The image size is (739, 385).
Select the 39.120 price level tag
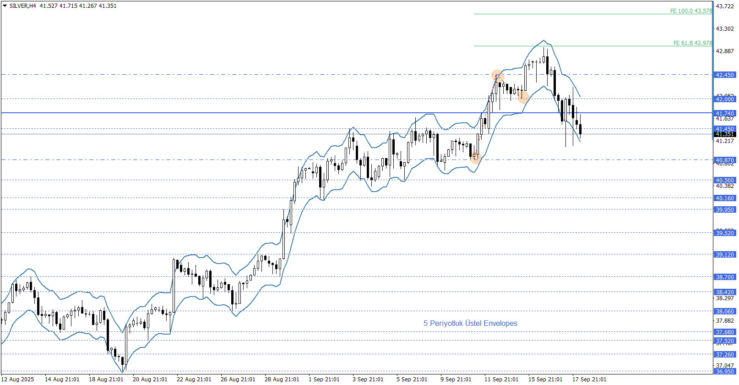click(725, 255)
